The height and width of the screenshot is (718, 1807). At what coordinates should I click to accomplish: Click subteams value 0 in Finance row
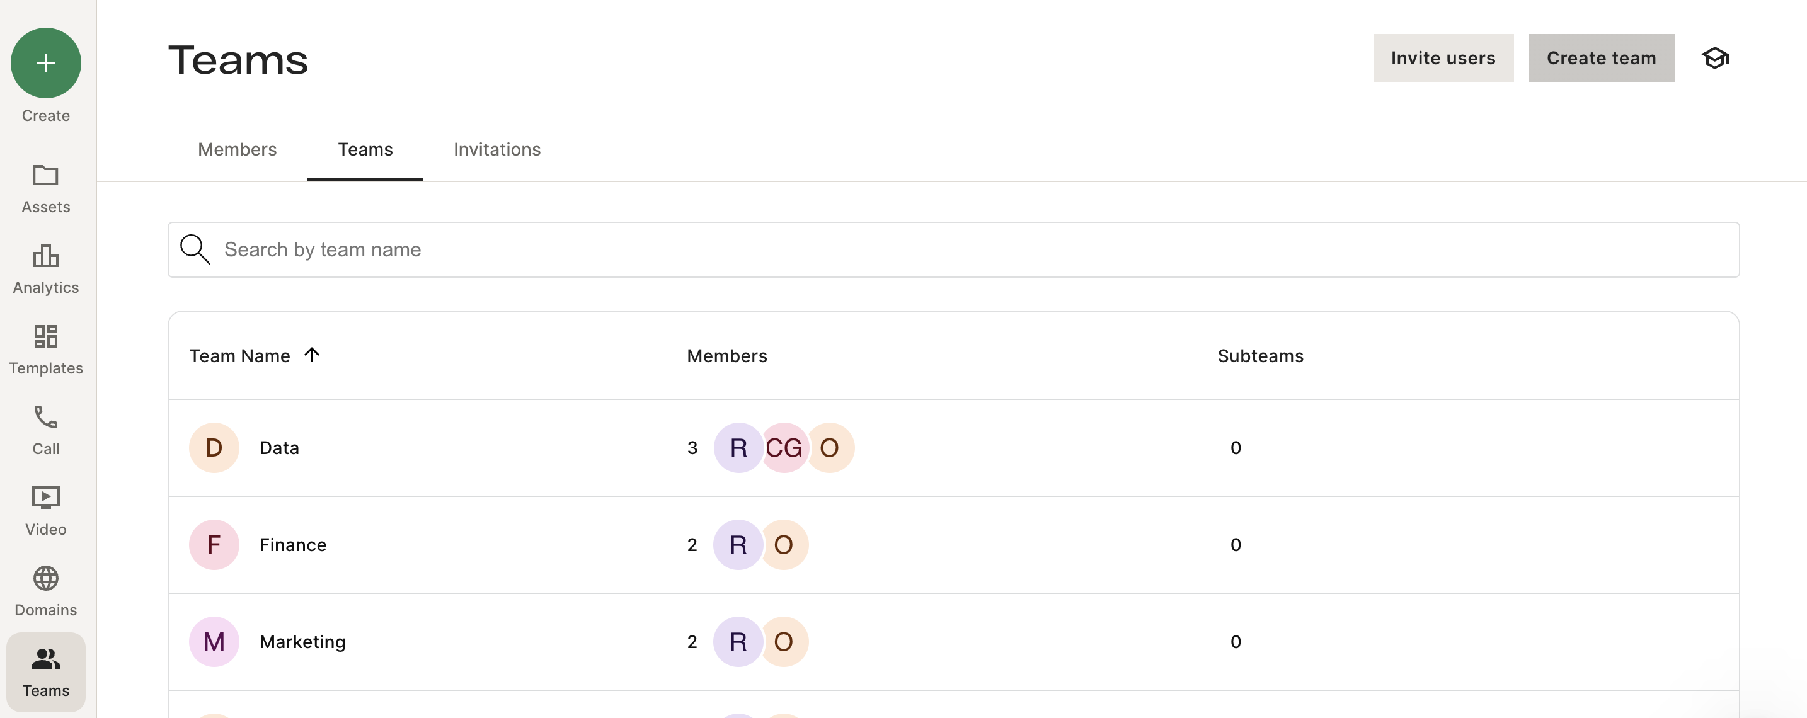[x=1236, y=545]
